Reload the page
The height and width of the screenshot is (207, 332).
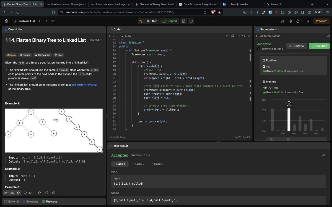click(18, 12)
